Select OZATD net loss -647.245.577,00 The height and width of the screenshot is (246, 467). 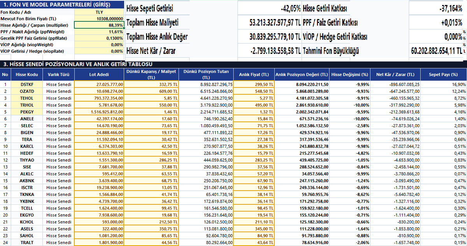point(395,90)
